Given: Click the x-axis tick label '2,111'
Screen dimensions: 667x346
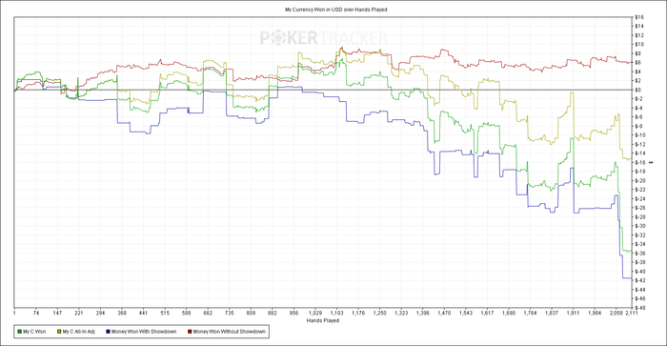Looking at the screenshot, I should 631,314.
